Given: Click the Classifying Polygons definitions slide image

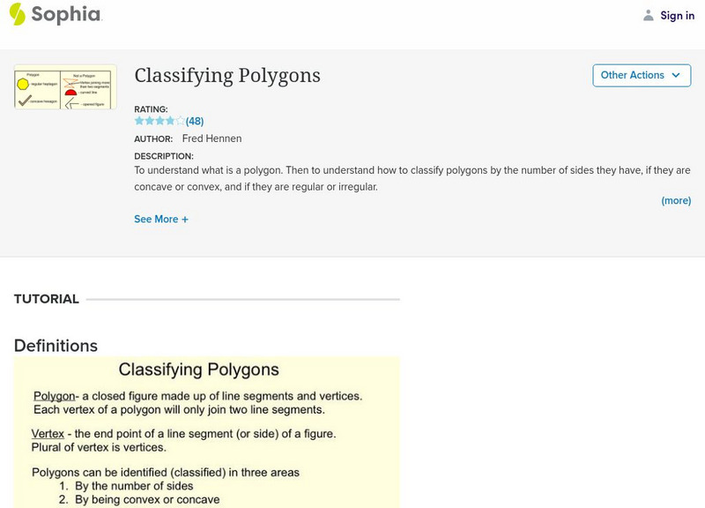Looking at the screenshot, I should (x=206, y=431).
